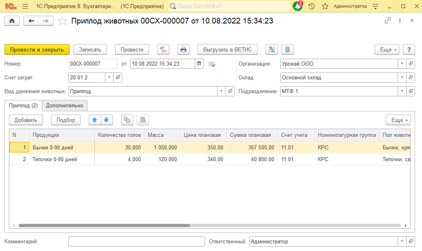Select the Приплод (2) tab
422x251 pixels.
pyautogui.click(x=23, y=106)
